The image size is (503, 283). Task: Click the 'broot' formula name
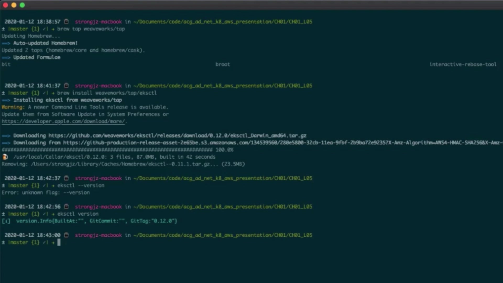(223, 64)
